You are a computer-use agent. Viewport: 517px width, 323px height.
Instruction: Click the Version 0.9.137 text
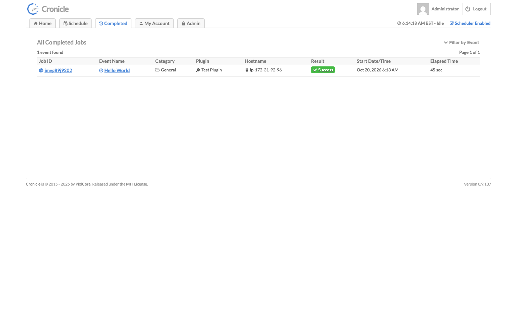click(x=478, y=184)
